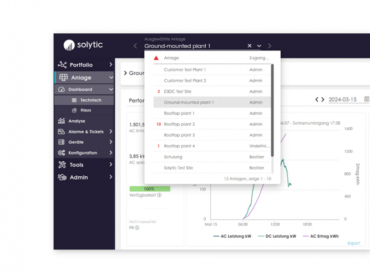The width and height of the screenshot is (370, 277).
Task: Click the Dashboard gauge icon
Action: 62,89
